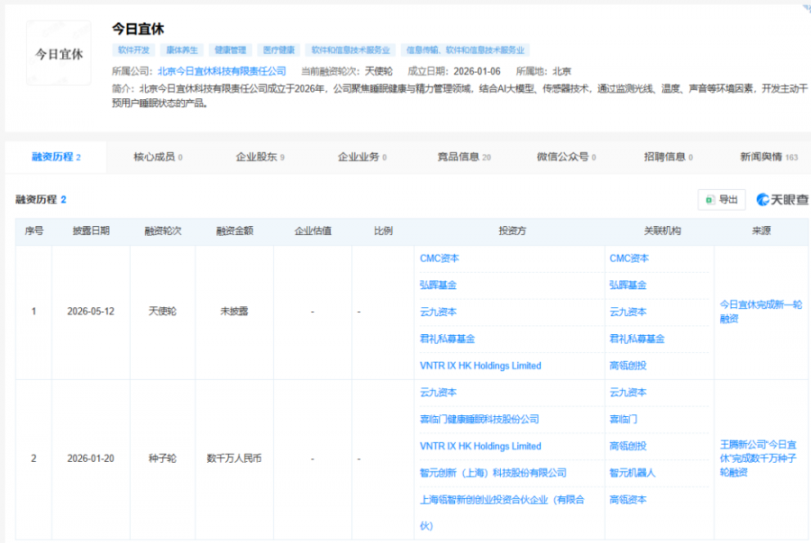Click the 天眼查 logo

(782, 199)
